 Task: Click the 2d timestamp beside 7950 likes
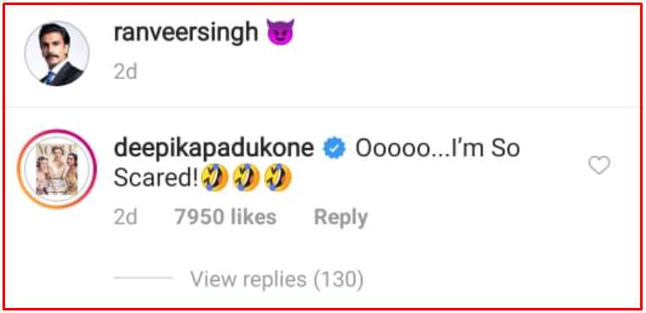126,217
